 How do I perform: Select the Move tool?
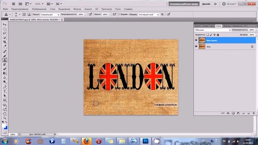click(4, 25)
